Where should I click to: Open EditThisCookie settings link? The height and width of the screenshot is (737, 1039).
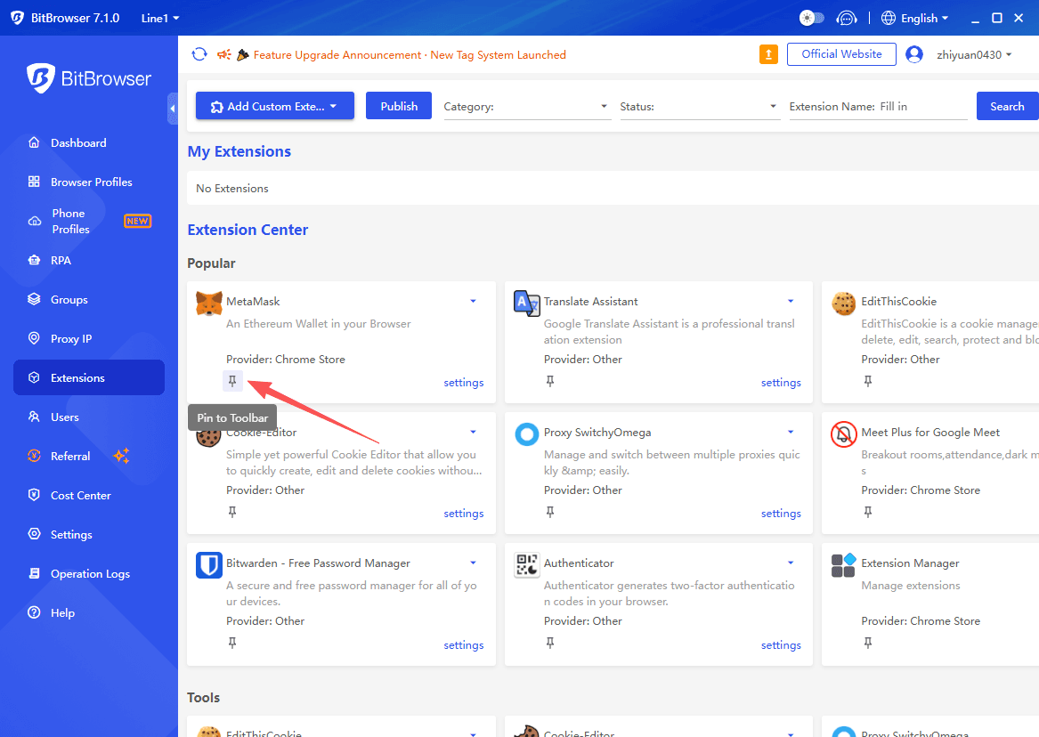1033,382
